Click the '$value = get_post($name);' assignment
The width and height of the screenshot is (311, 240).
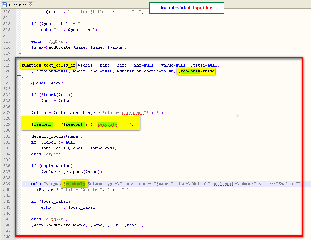click(x=72, y=172)
